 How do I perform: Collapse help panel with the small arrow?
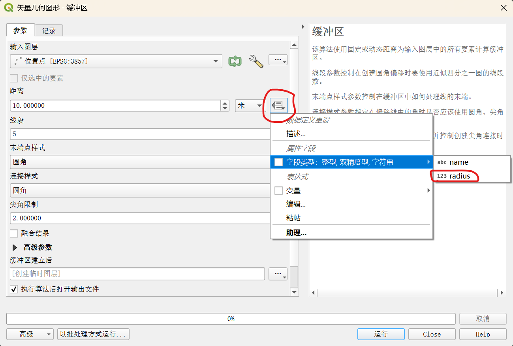coord(303,27)
